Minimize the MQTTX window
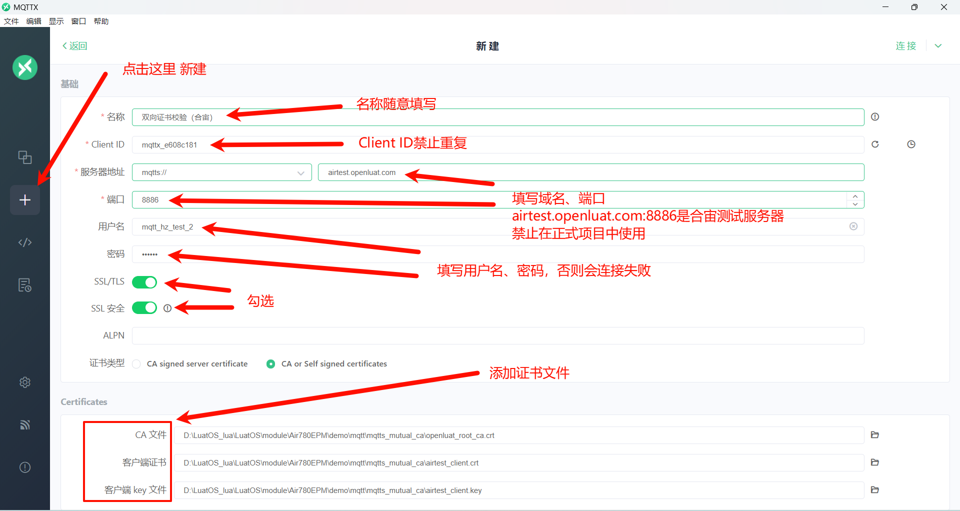The image size is (960, 511). tap(885, 7)
